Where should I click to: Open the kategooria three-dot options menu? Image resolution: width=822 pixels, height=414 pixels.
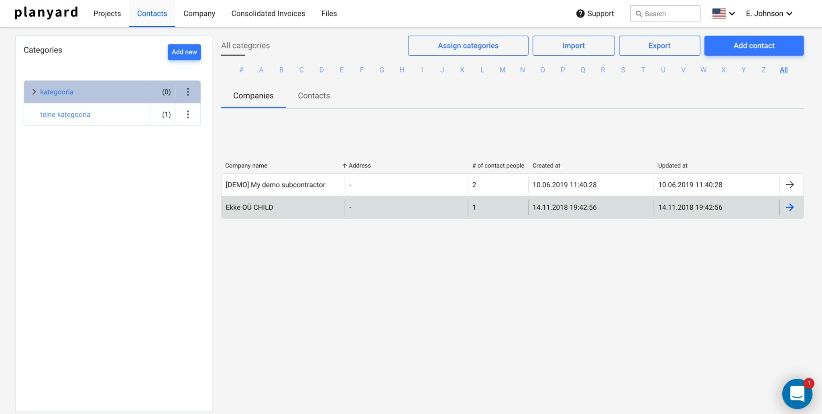[x=188, y=92]
